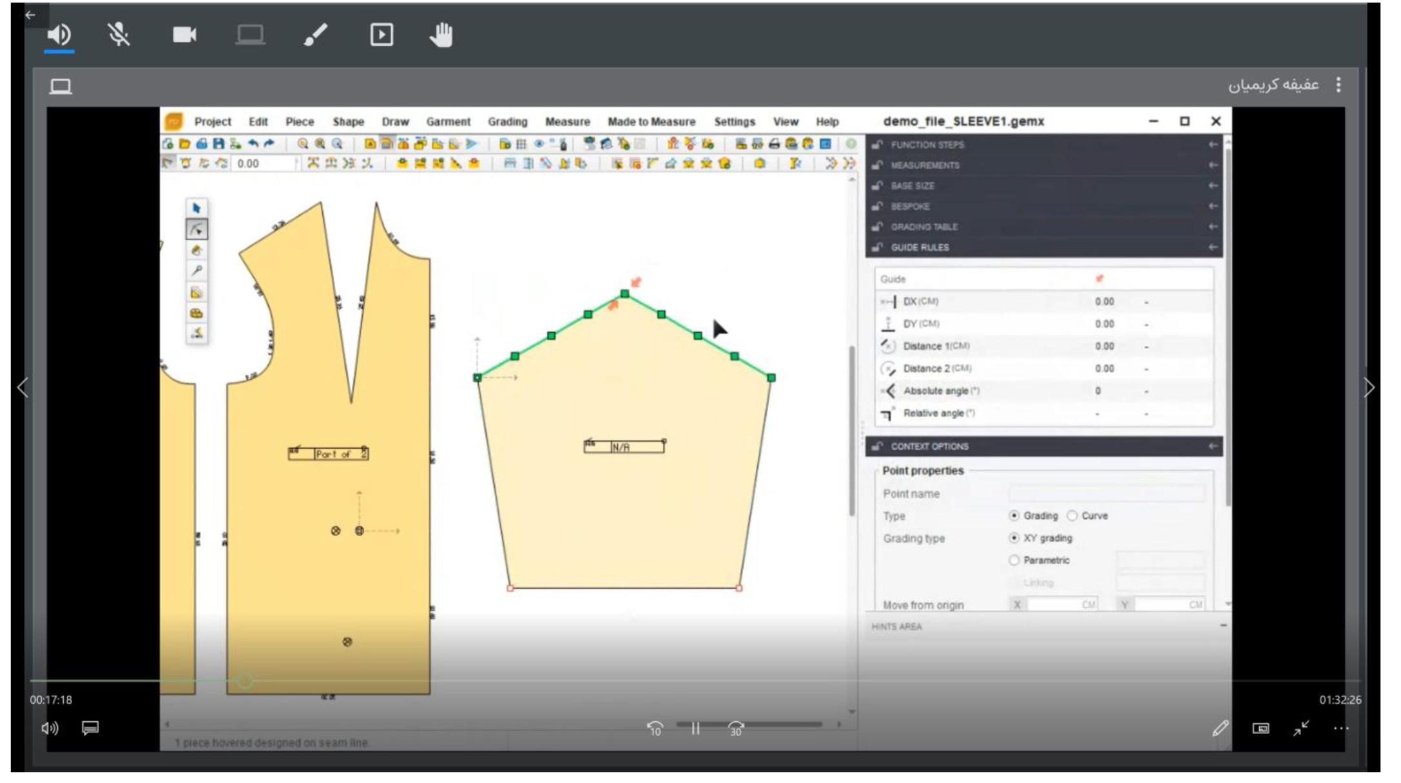Select the Parametric grading radio button
This screenshot has width=1401, height=783.
click(1014, 560)
